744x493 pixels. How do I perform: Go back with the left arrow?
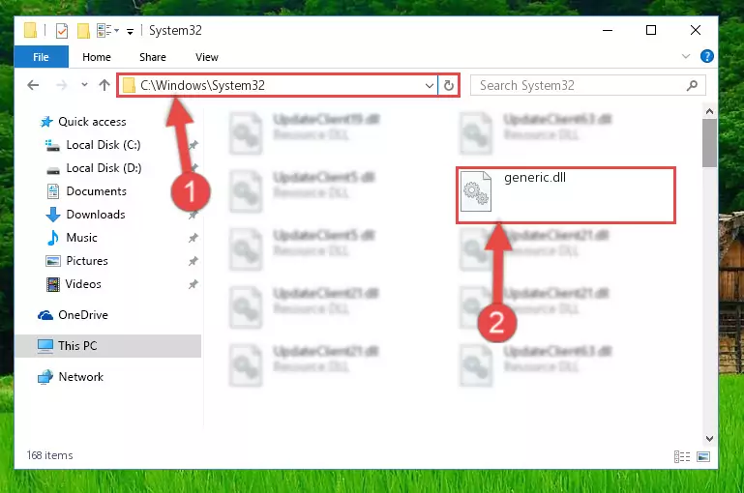(x=33, y=85)
